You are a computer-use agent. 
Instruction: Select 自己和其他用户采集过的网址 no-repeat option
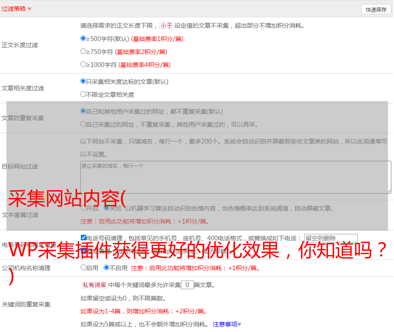[x=83, y=111]
